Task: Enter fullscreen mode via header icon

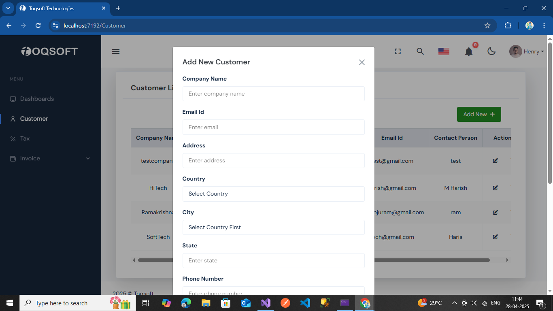Action: (398, 51)
